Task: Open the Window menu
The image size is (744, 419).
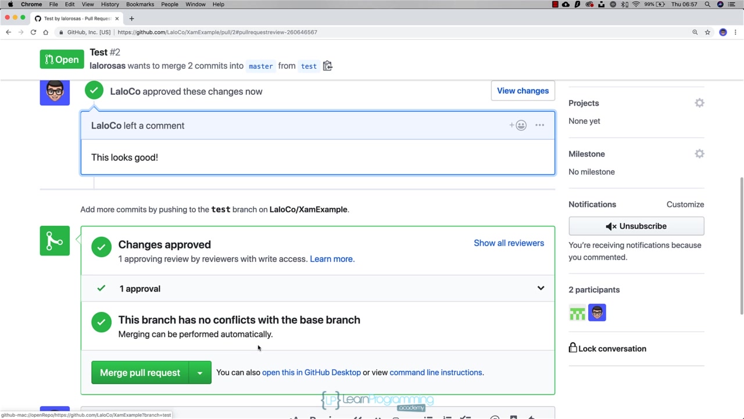Action: click(195, 4)
